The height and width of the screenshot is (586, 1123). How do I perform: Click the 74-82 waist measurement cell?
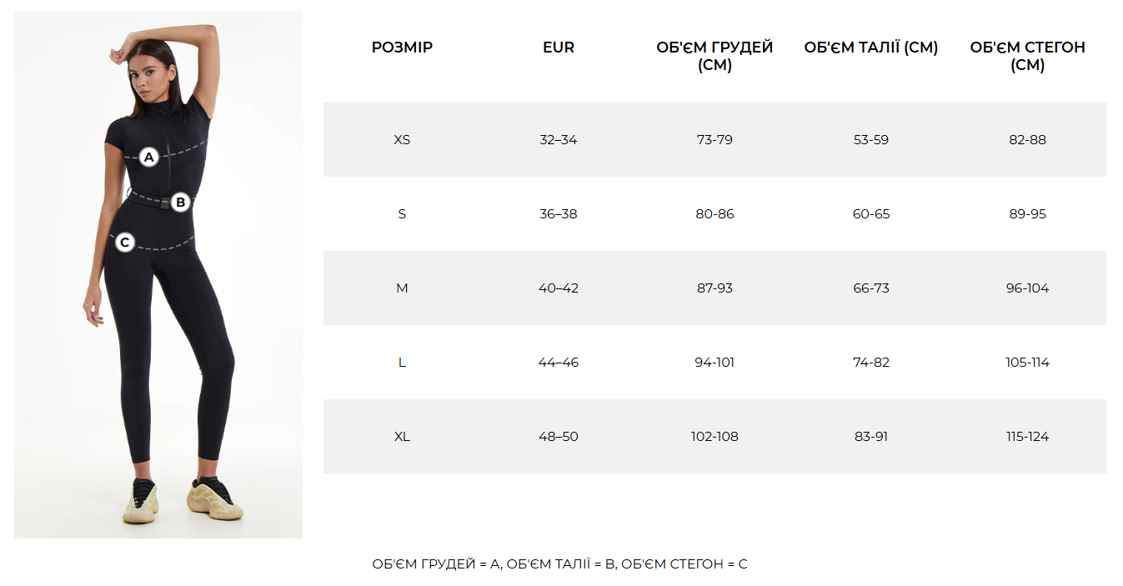[x=871, y=363]
